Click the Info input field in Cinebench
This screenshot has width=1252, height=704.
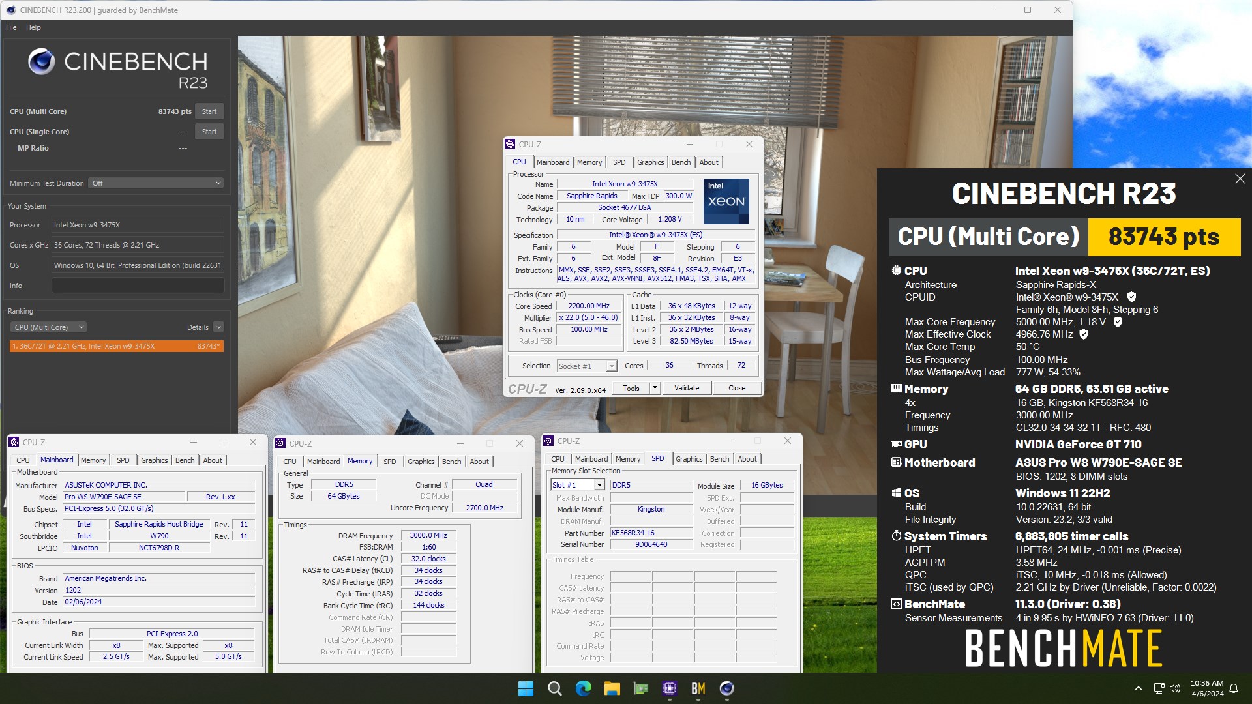(138, 286)
